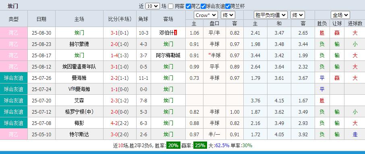Click the 球会友谊 type cell for 25-07-26
The width and height of the screenshot is (365, 154).
coord(14,78)
